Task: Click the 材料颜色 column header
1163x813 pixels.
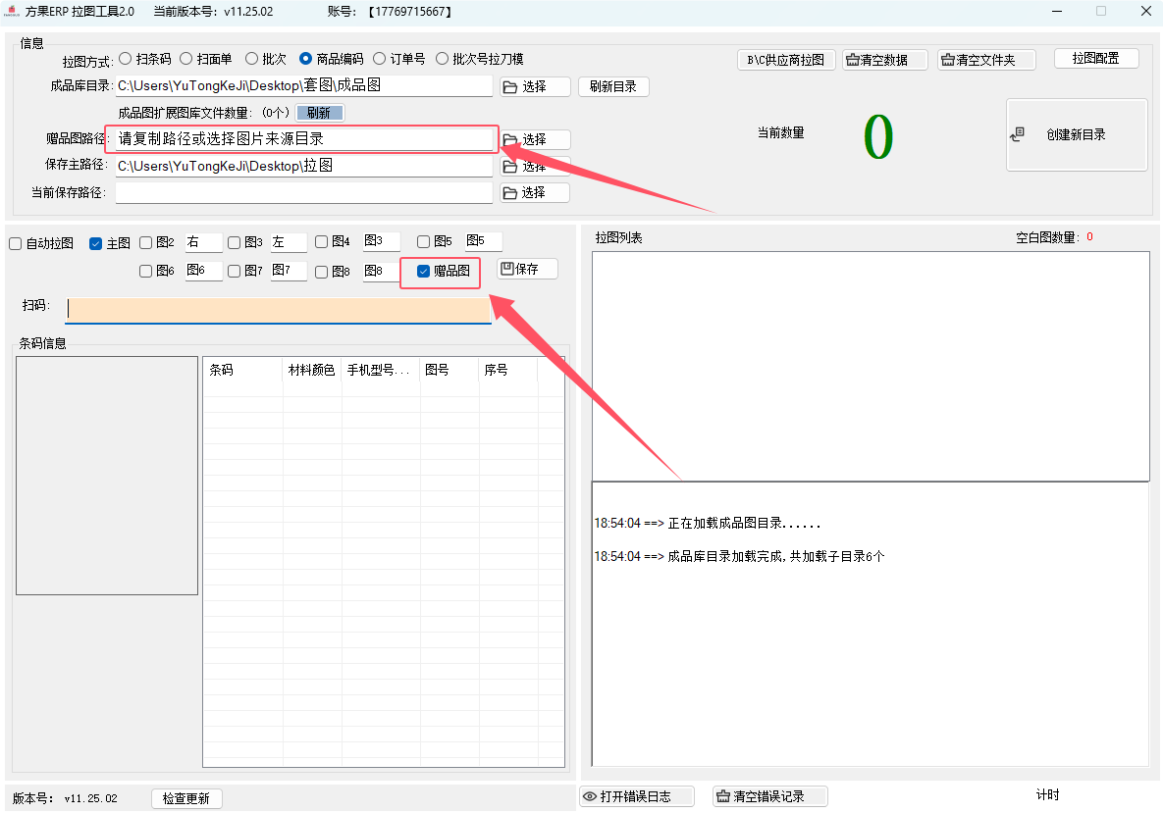Action: click(x=311, y=370)
